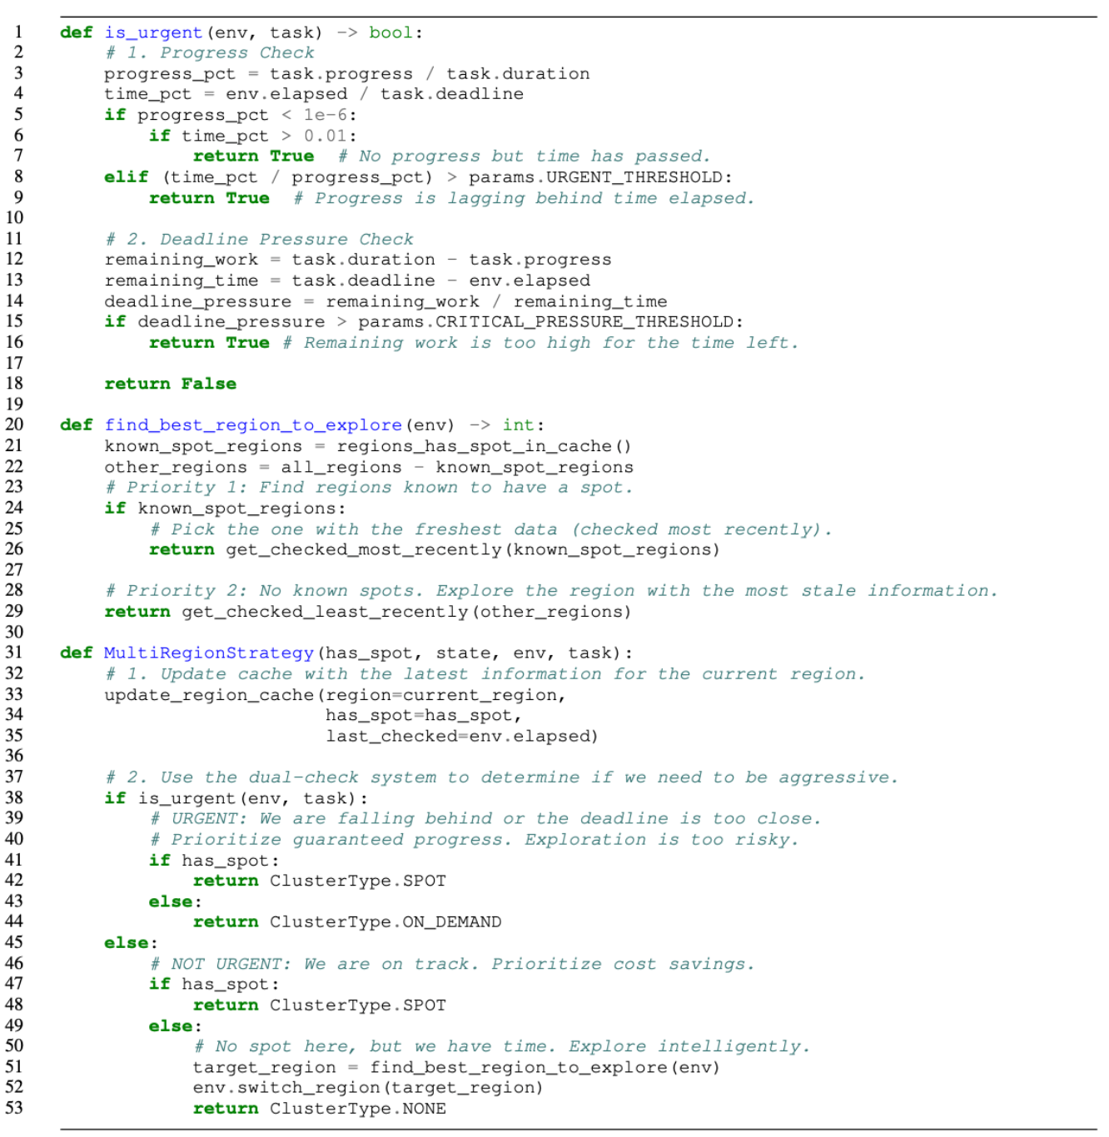Click ClusterType.ON_DEMAND return value

click(x=385, y=922)
